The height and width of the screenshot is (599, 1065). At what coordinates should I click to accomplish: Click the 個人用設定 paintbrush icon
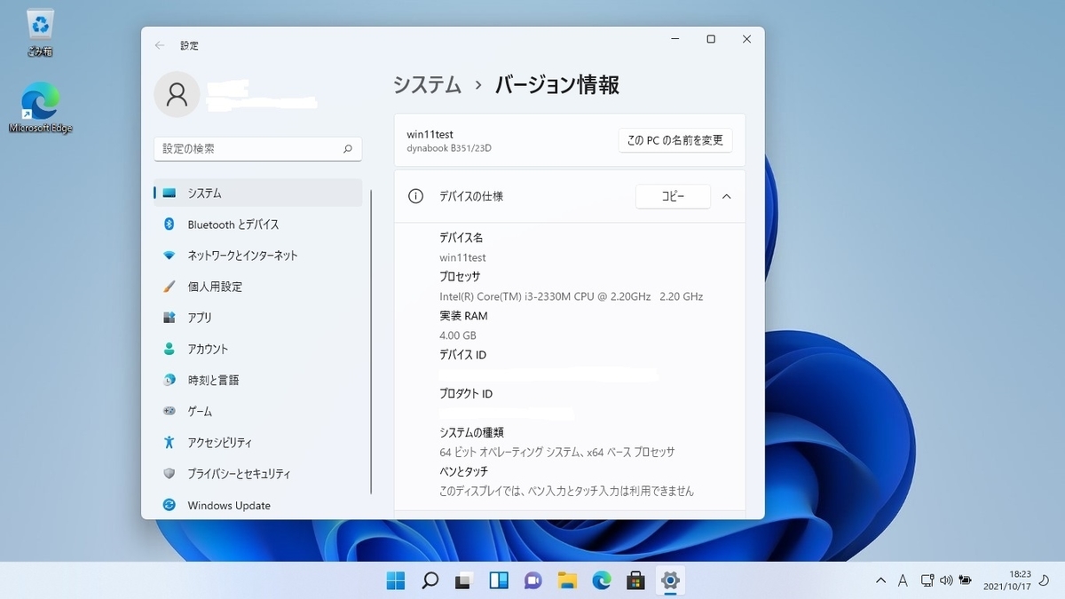click(170, 287)
